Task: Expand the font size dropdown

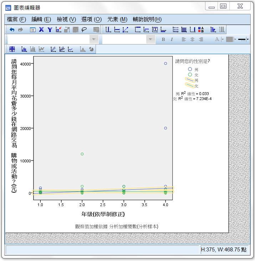Action: [x=151, y=40]
